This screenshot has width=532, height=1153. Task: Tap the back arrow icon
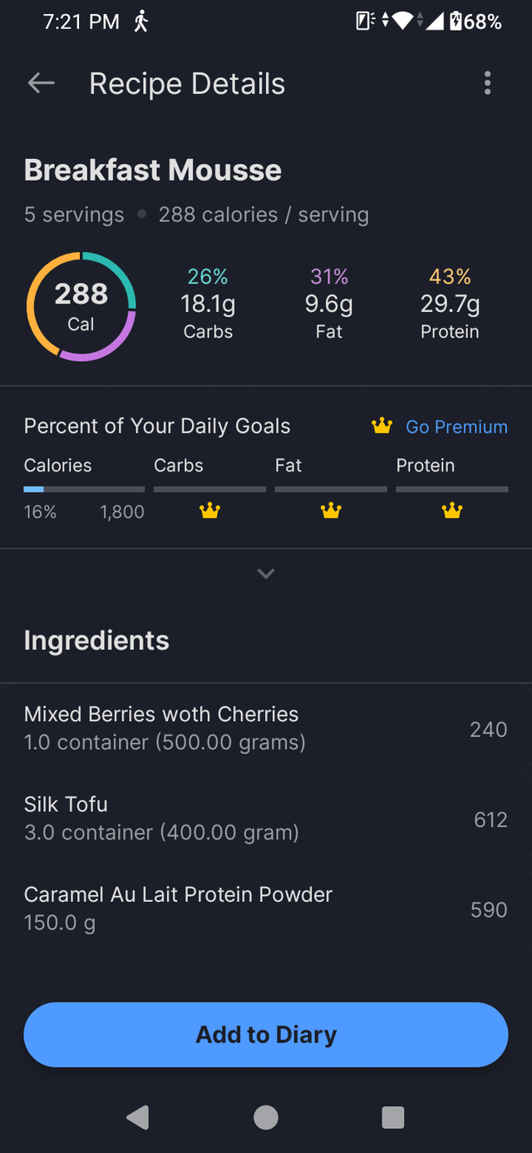[41, 83]
